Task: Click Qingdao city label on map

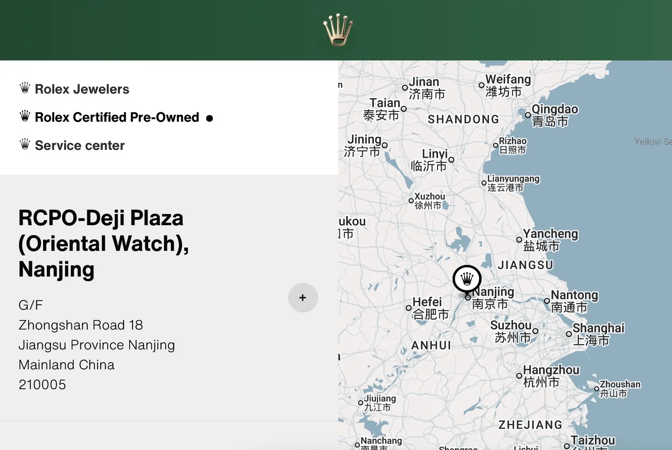Action: tap(554, 115)
